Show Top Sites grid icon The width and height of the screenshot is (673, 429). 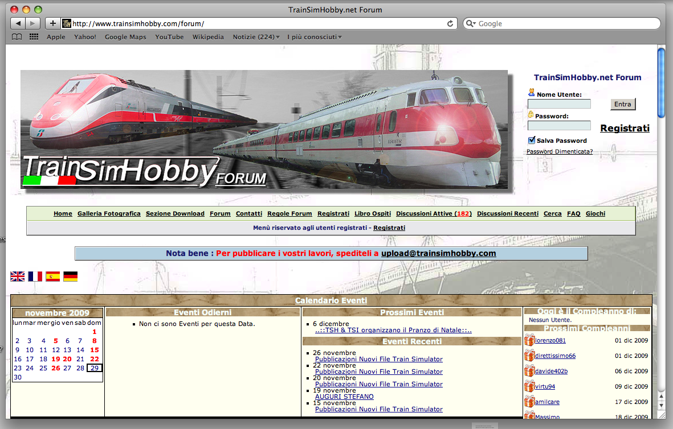tap(34, 37)
